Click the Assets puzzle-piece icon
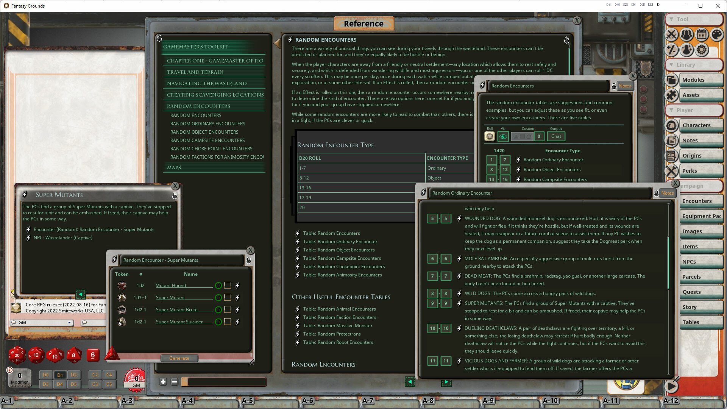Viewport: 727px width, 409px height. click(x=671, y=95)
